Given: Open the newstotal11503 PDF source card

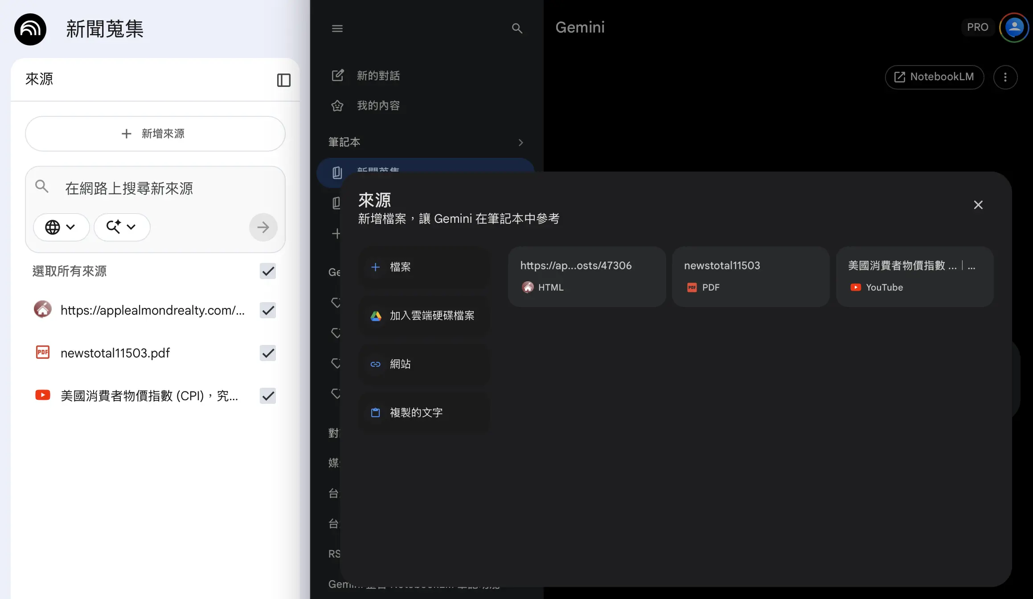Looking at the screenshot, I should pyautogui.click(x=751, y=276).
